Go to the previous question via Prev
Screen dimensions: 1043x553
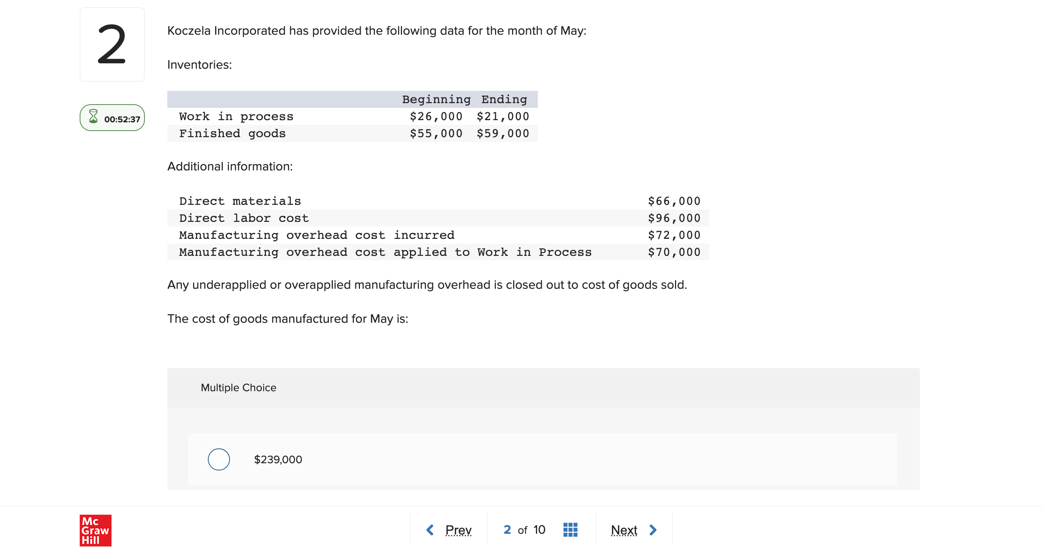458,529
